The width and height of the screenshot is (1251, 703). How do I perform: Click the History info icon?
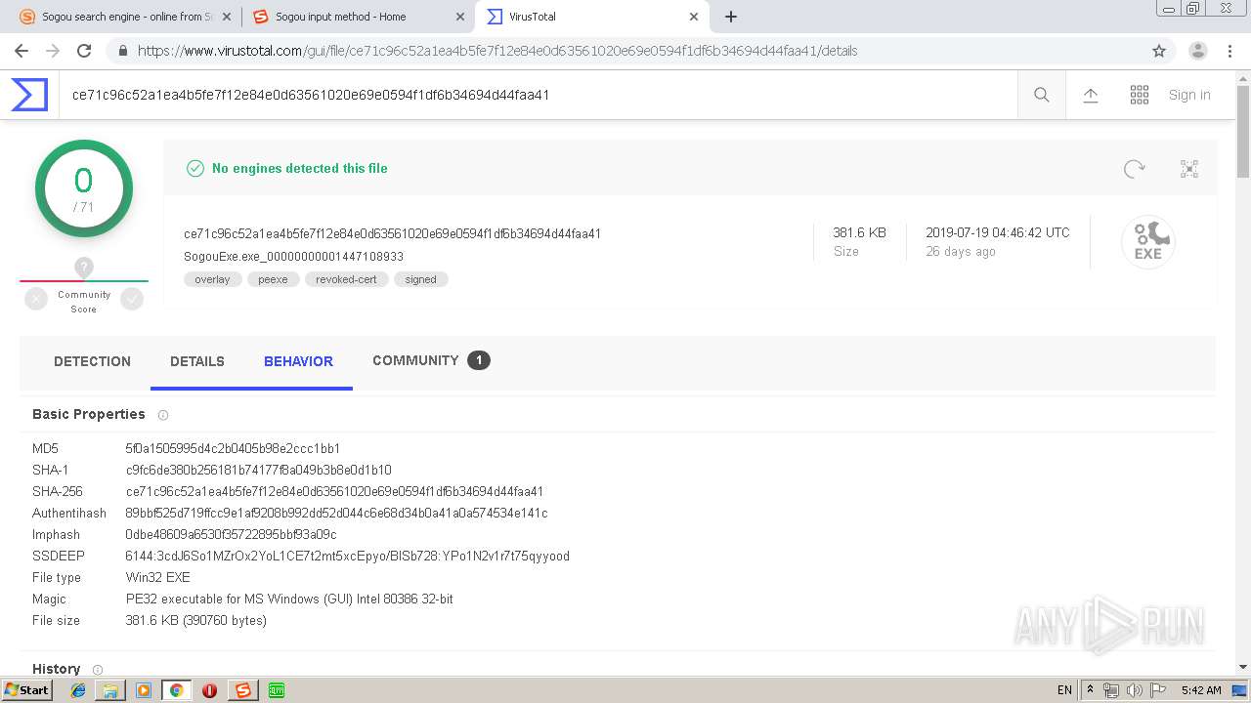[x=98, y=670]
